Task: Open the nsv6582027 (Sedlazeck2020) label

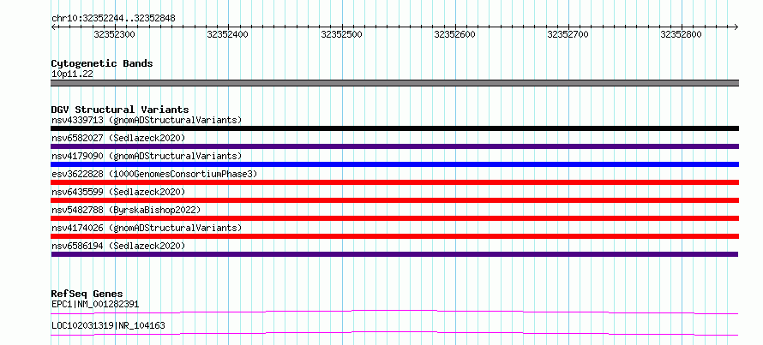Action: tap(118, 138)
